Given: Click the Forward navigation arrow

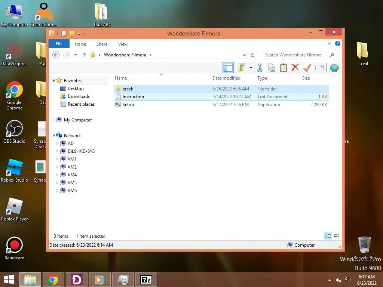Looking at the screenshot, I should (x=67, y=55).
